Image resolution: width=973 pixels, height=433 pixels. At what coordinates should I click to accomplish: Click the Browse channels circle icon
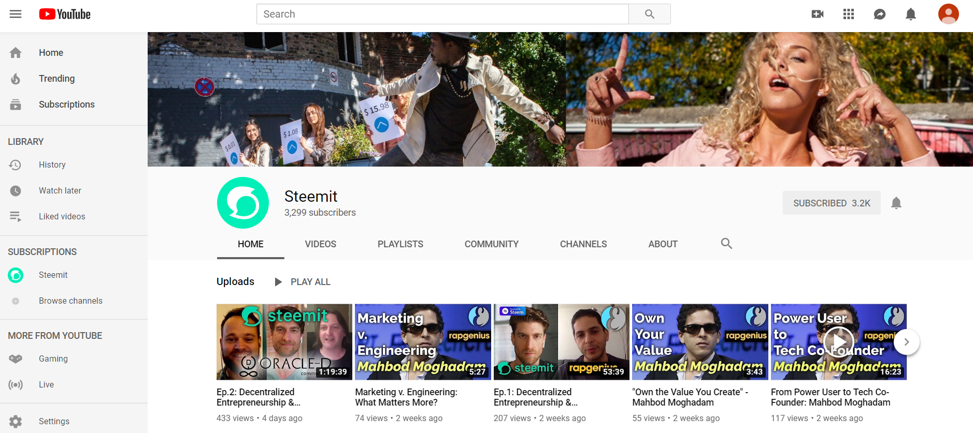[16, 301]
